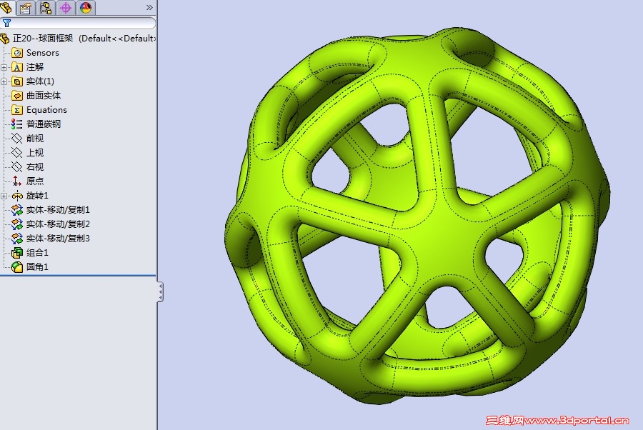Open the FeatureManager design tree tab
The width and height of the screenshot is (643, 430).
6,7
